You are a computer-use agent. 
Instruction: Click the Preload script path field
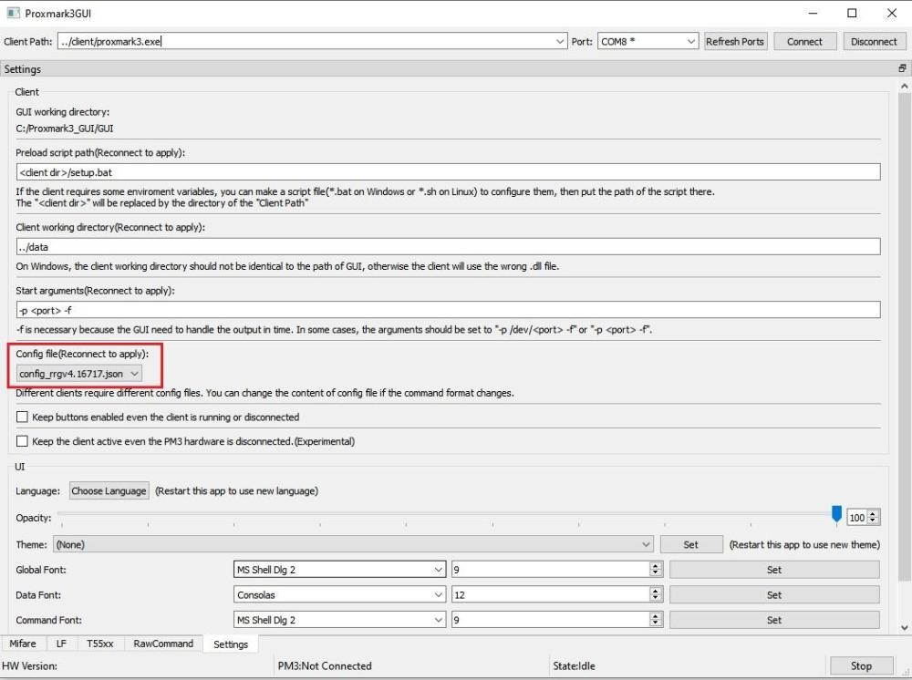(x=447, y=172)
